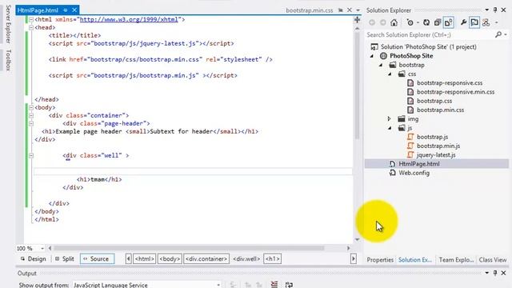The height and width of the screenshot is (288, 512).
Task: Switch to Source view
Action: (97, 259)
